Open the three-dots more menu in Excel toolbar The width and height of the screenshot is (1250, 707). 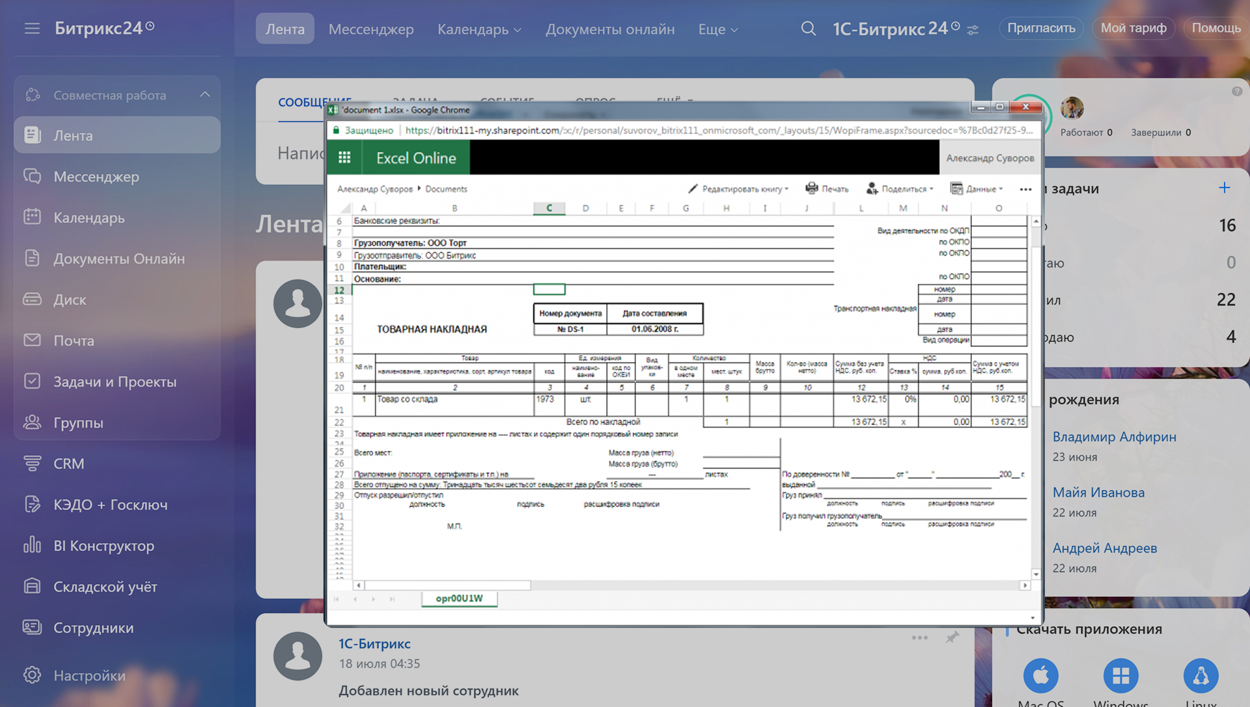pos(1025,189)
